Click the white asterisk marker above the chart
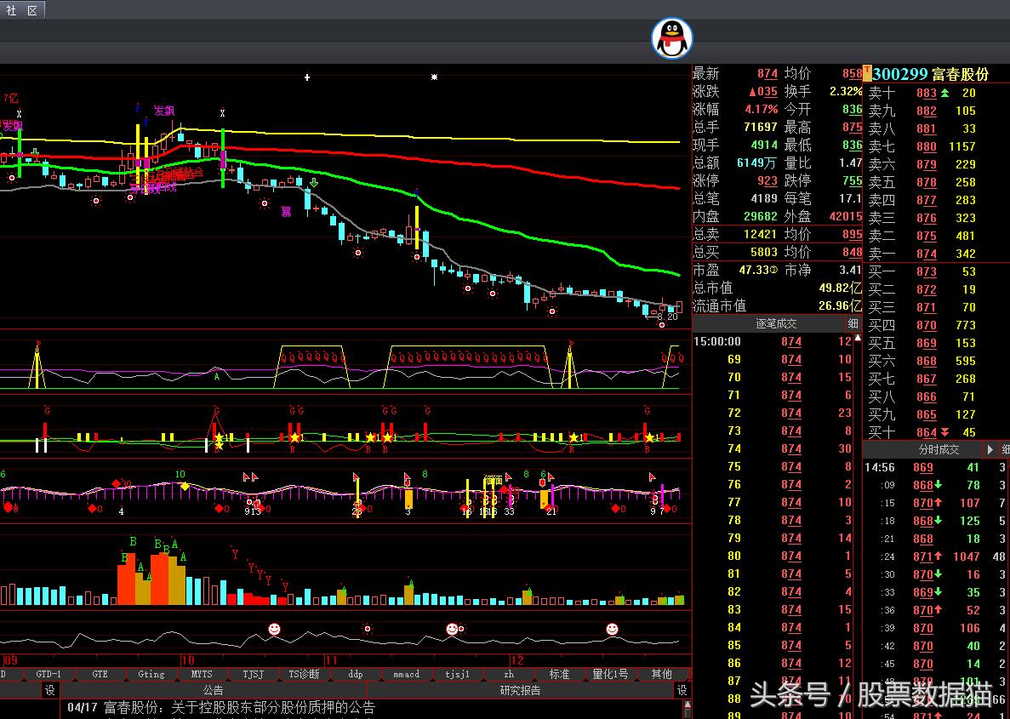 click(x=434, y=77)
